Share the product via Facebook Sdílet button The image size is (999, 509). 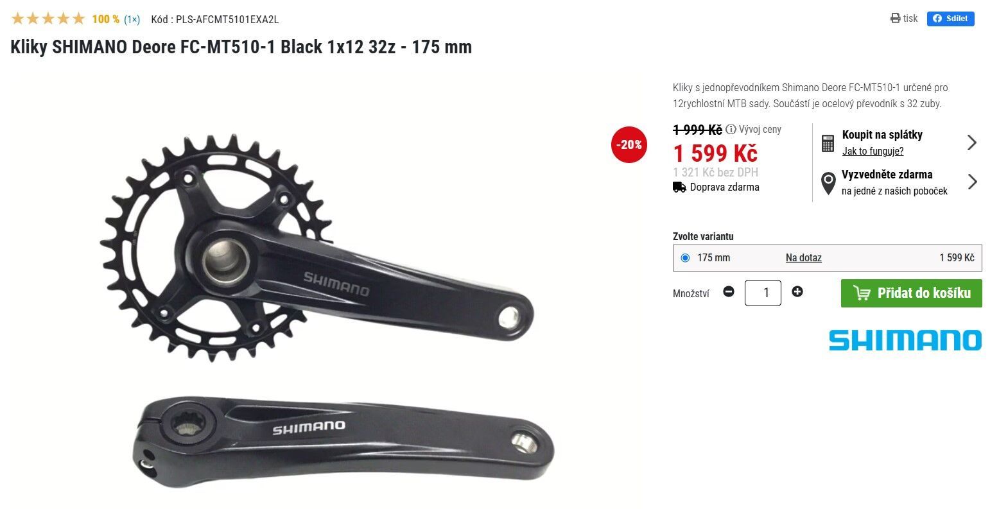click(x=950, y=19)
